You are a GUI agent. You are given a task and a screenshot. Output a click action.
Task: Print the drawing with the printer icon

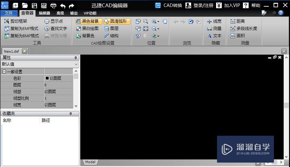pyautogui.click(x=53, y=6)
